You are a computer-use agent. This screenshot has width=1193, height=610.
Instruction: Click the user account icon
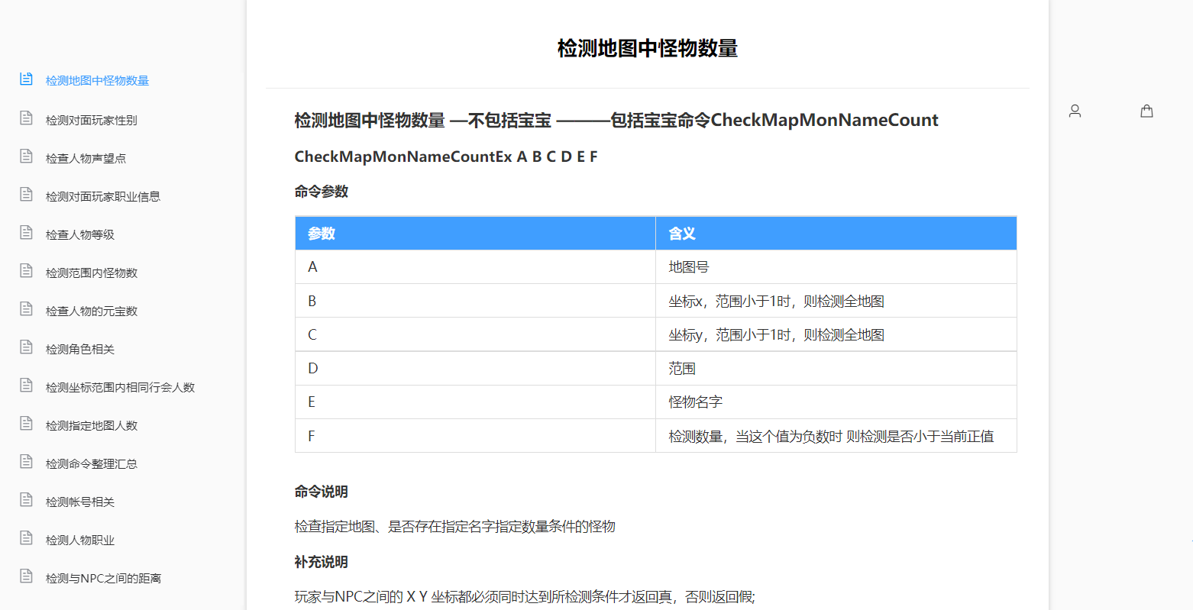(1075, 111)
